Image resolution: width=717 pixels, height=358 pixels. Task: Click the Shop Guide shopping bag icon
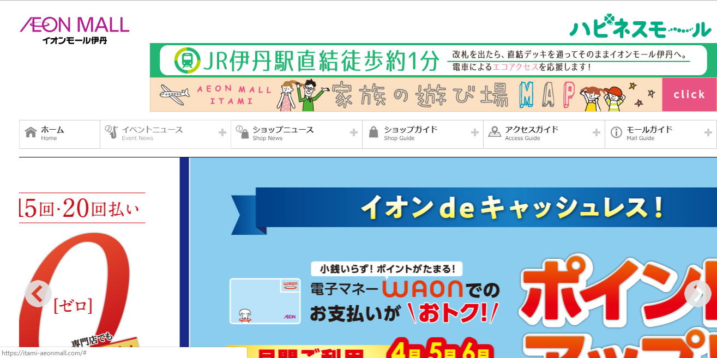[373, 132]
